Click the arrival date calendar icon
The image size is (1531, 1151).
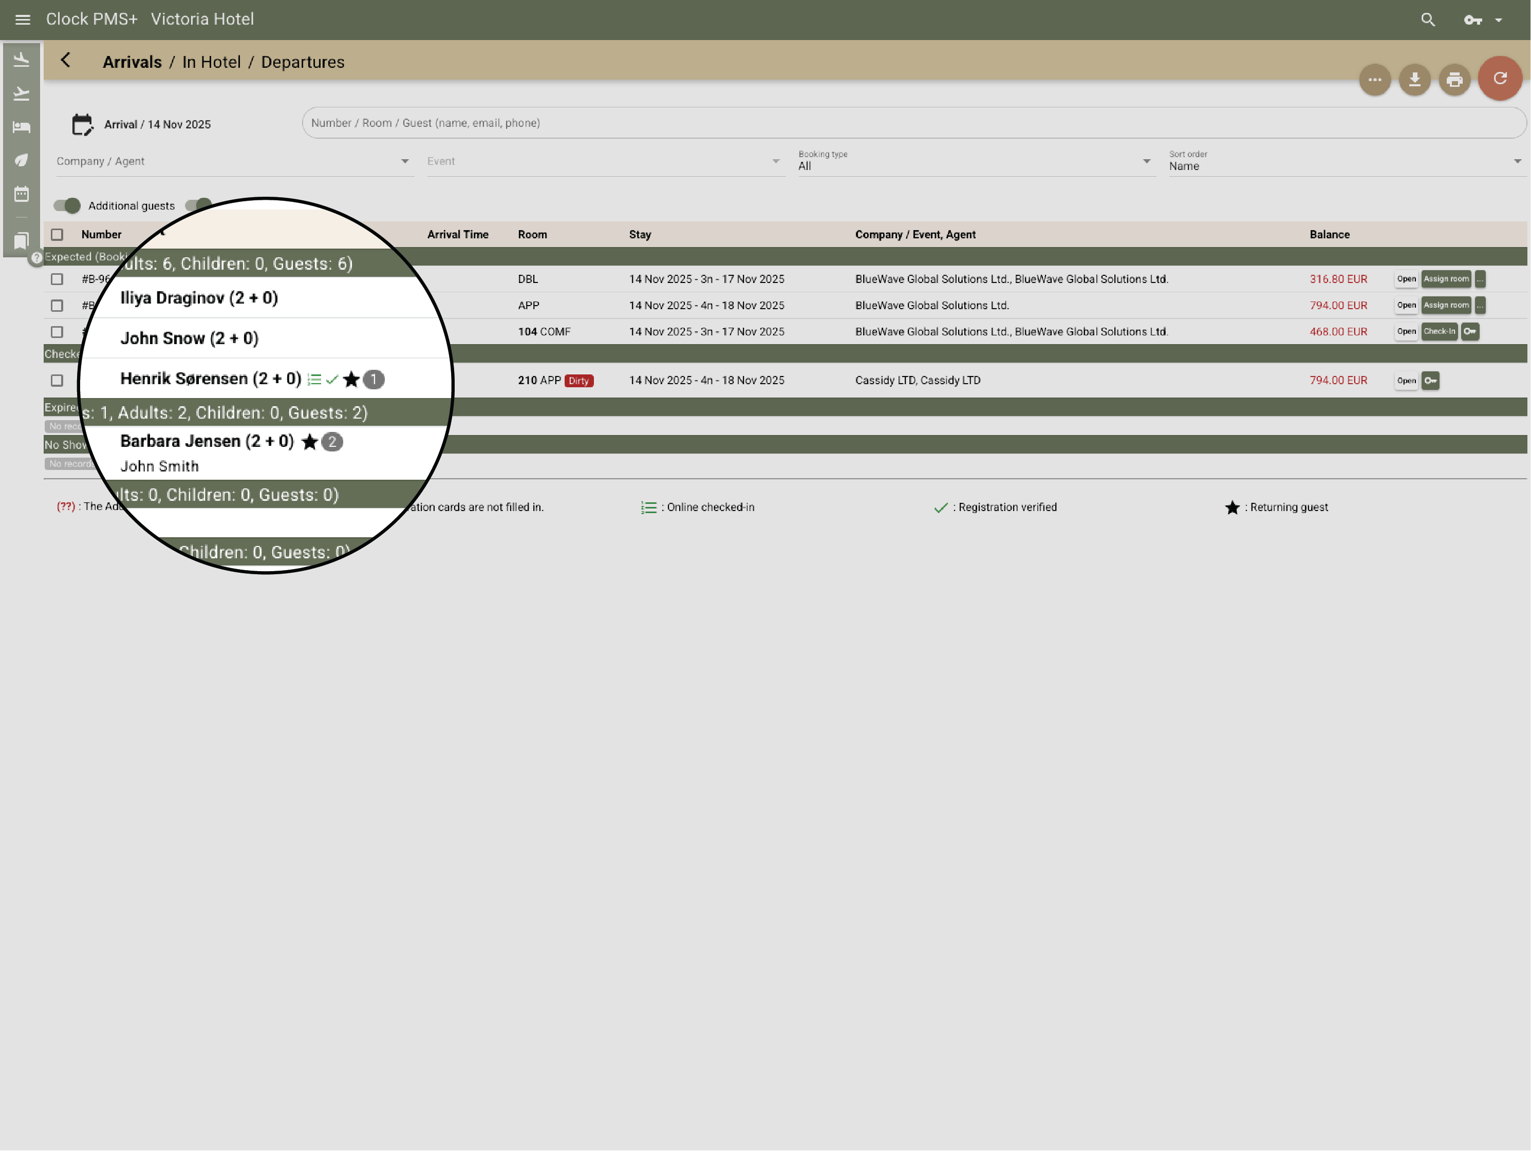pos(82,125)
